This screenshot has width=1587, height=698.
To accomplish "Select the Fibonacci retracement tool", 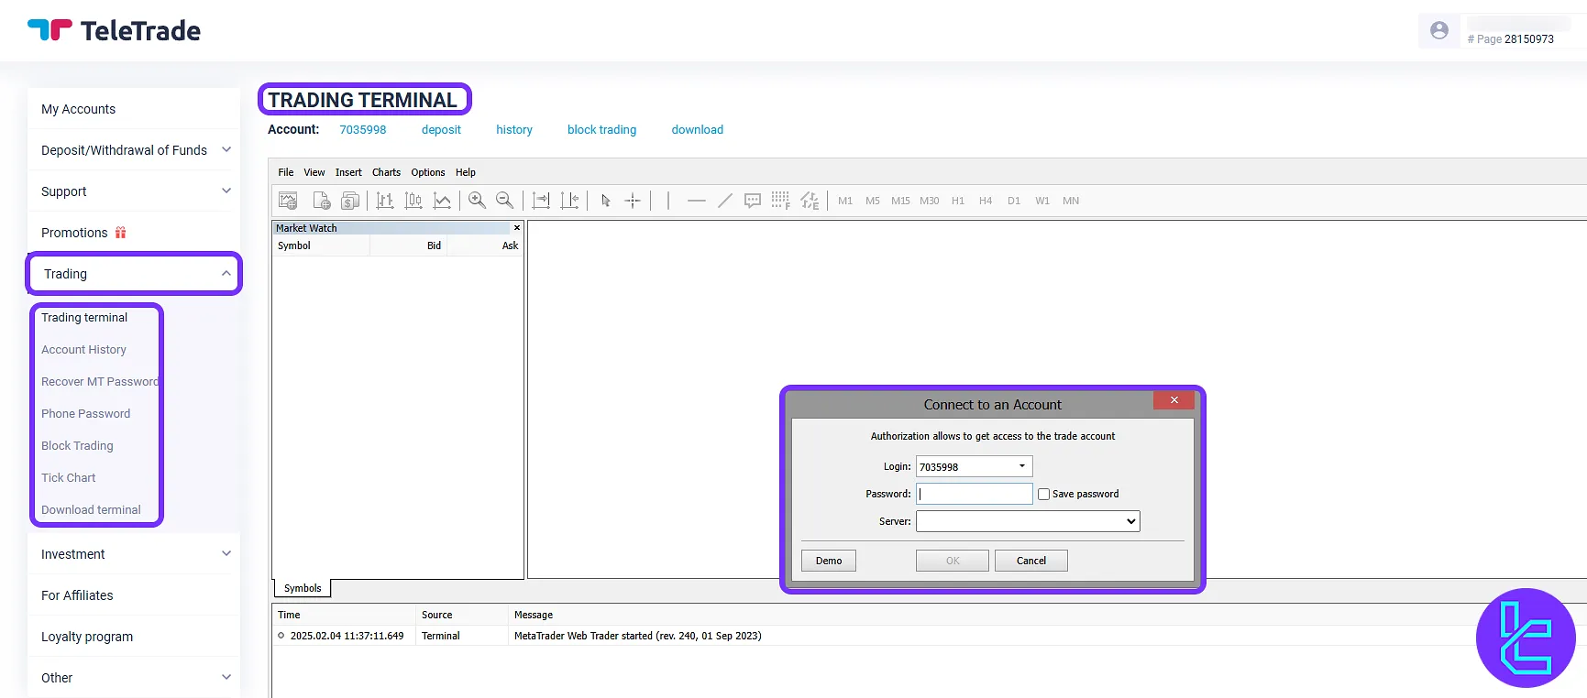I will (780, 201).
